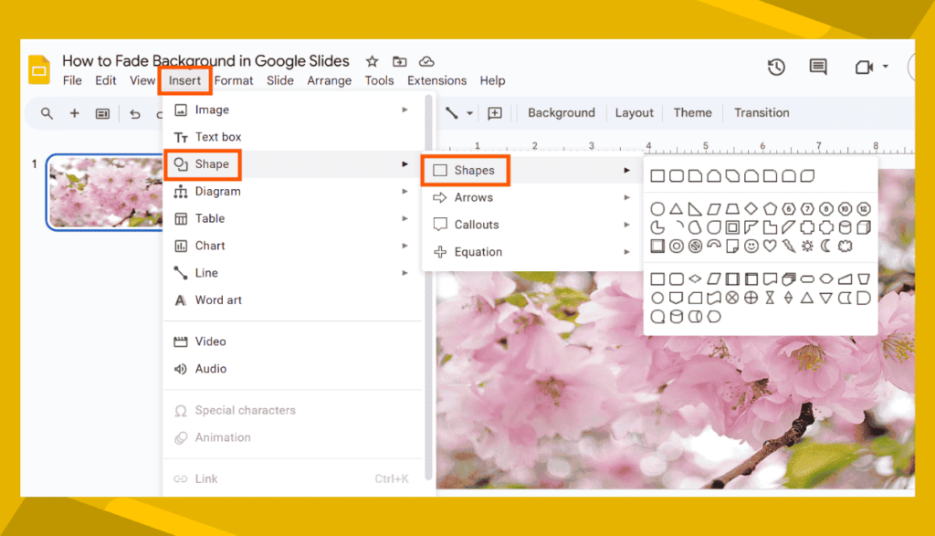Pick the lightning bolt shape
Screen dimensions: 935x536
[788, 246]
